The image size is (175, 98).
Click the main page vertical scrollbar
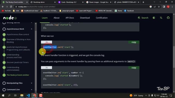pos(174,57)
